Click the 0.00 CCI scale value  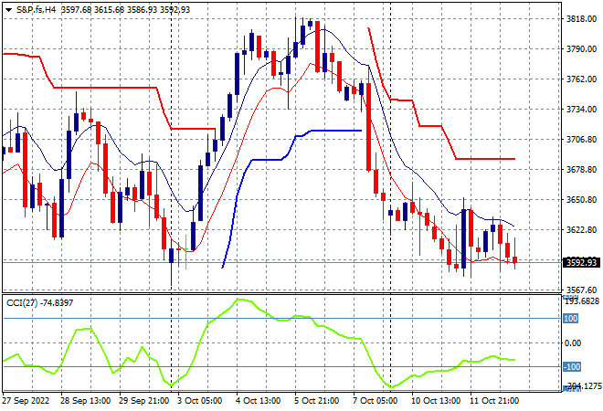point(573,342)
